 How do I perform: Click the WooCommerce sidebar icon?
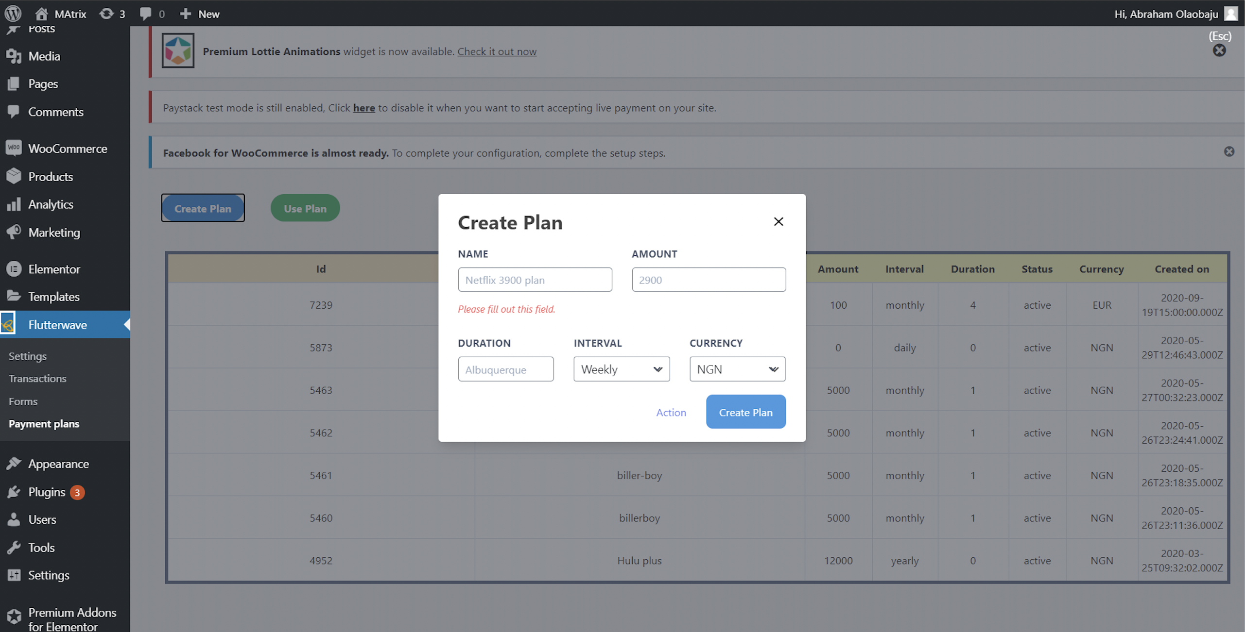[x=14, y=148]
